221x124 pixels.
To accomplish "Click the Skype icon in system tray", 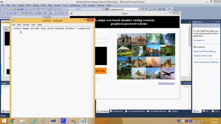I will coord(179,121).
